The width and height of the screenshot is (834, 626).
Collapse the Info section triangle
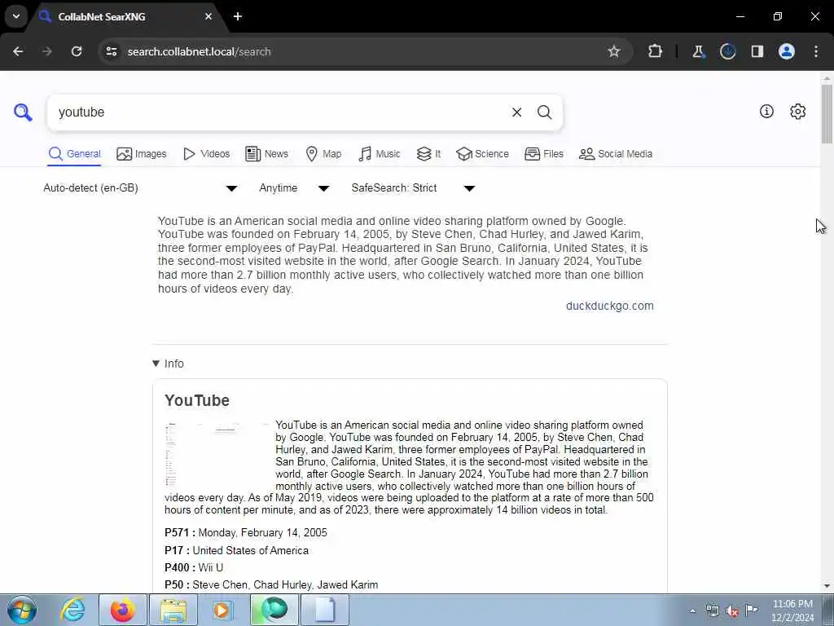(x=156, y=364)
